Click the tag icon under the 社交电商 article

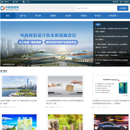click(x=47, y=107)
